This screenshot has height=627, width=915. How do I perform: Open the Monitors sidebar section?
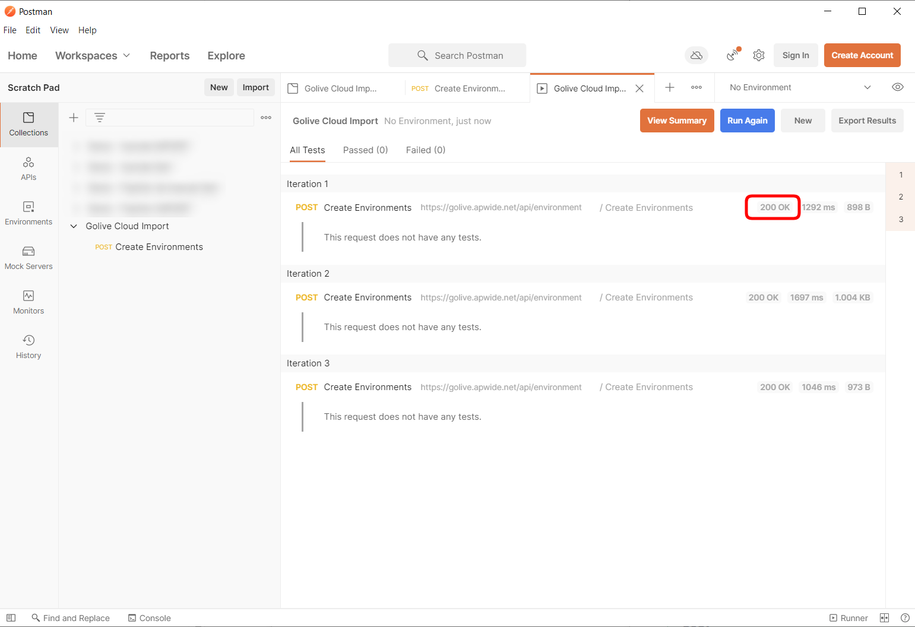29,302
